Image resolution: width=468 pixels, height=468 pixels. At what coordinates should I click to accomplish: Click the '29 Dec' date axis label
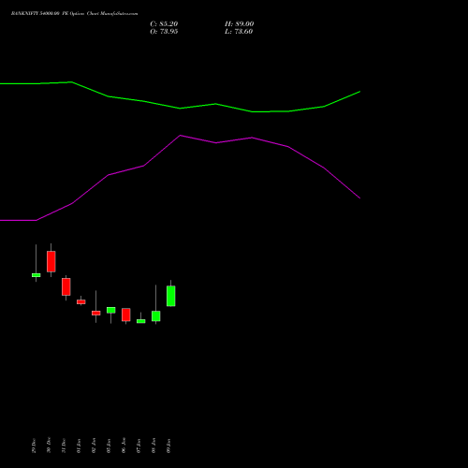tap(34, 446)
